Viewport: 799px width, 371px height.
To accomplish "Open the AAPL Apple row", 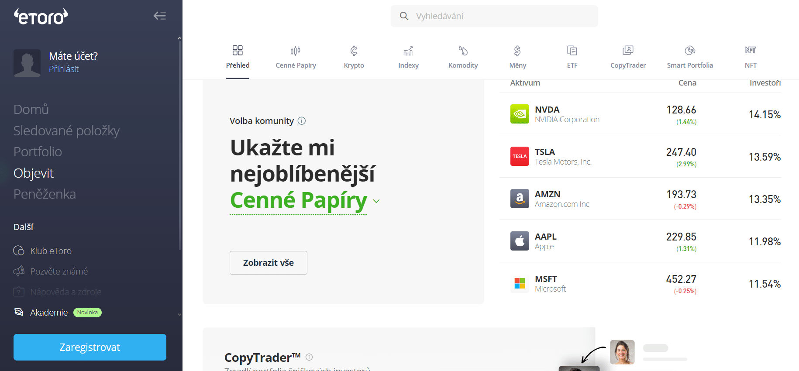I will click(x=640, y=241).
